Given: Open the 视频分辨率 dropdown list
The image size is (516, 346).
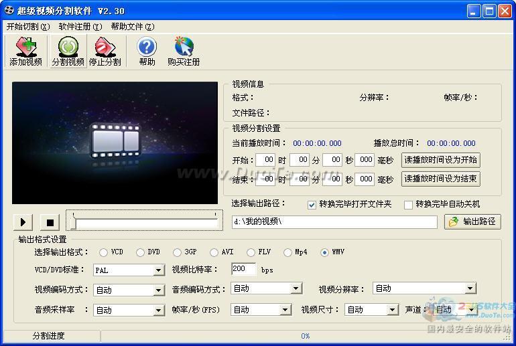Looking at the screenshot, I should (470, 289).
